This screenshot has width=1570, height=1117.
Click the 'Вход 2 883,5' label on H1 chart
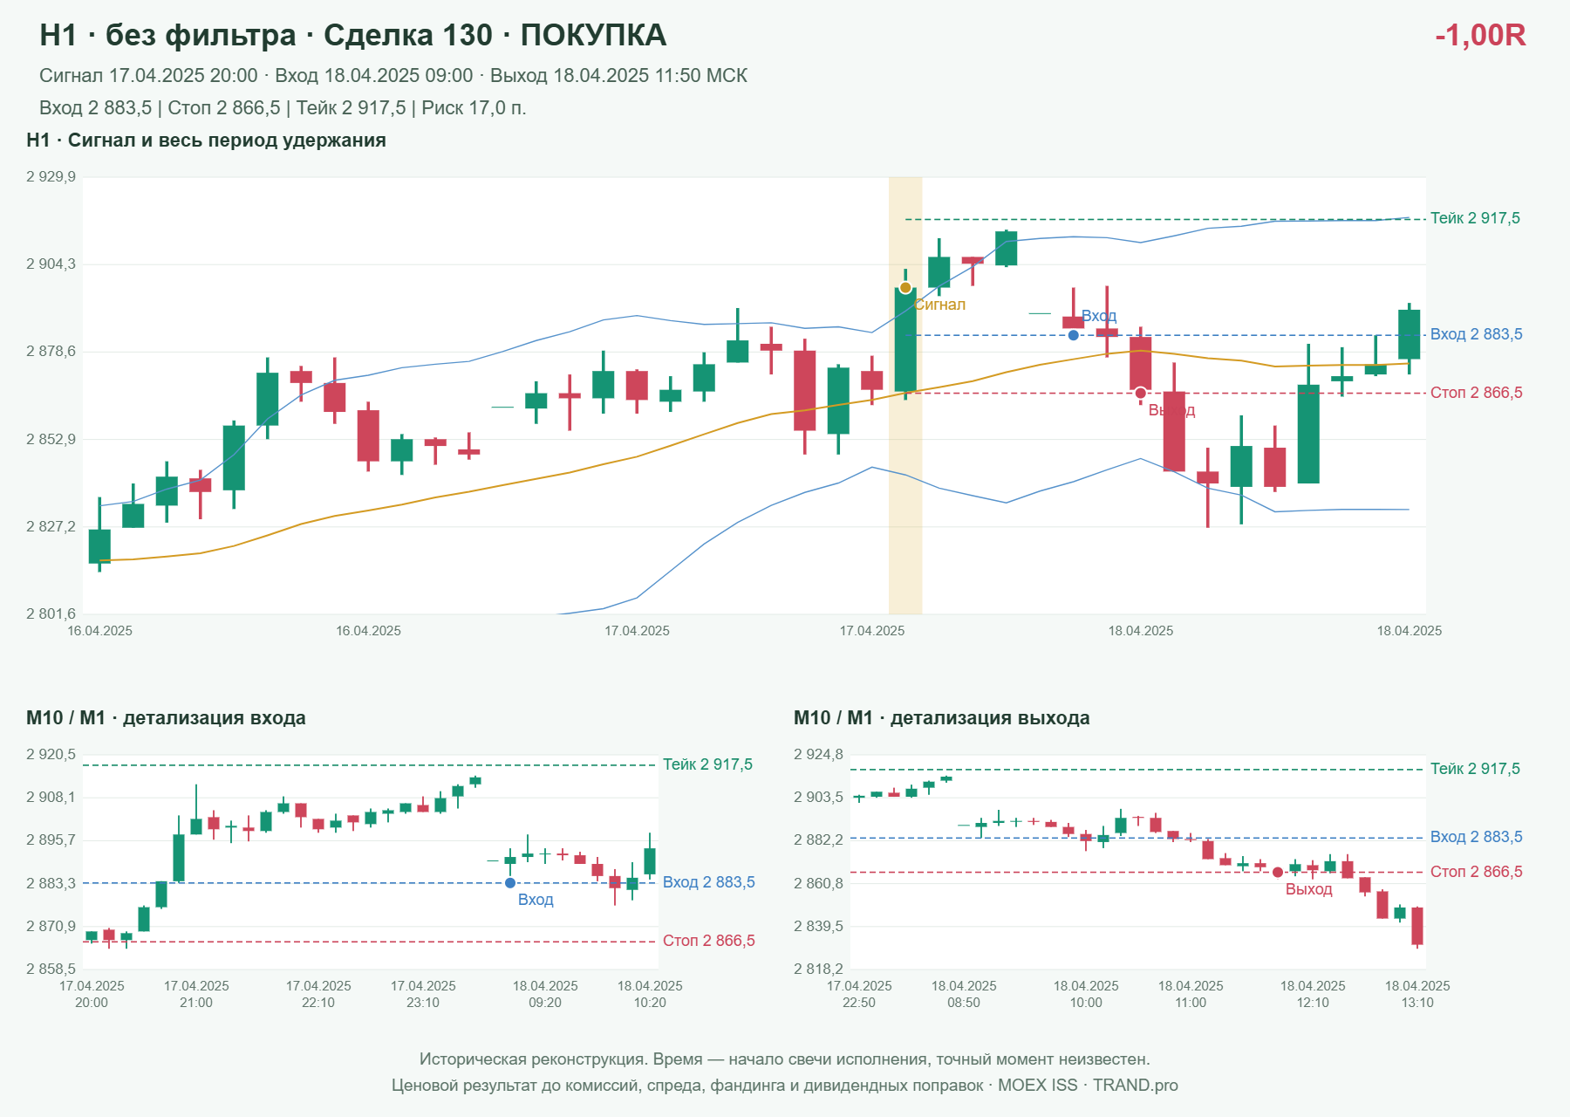pos(1477,334)
